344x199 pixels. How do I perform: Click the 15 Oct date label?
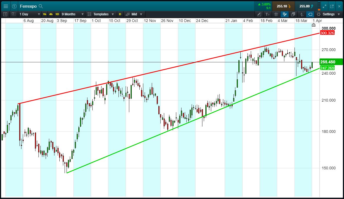click(115, 21)
